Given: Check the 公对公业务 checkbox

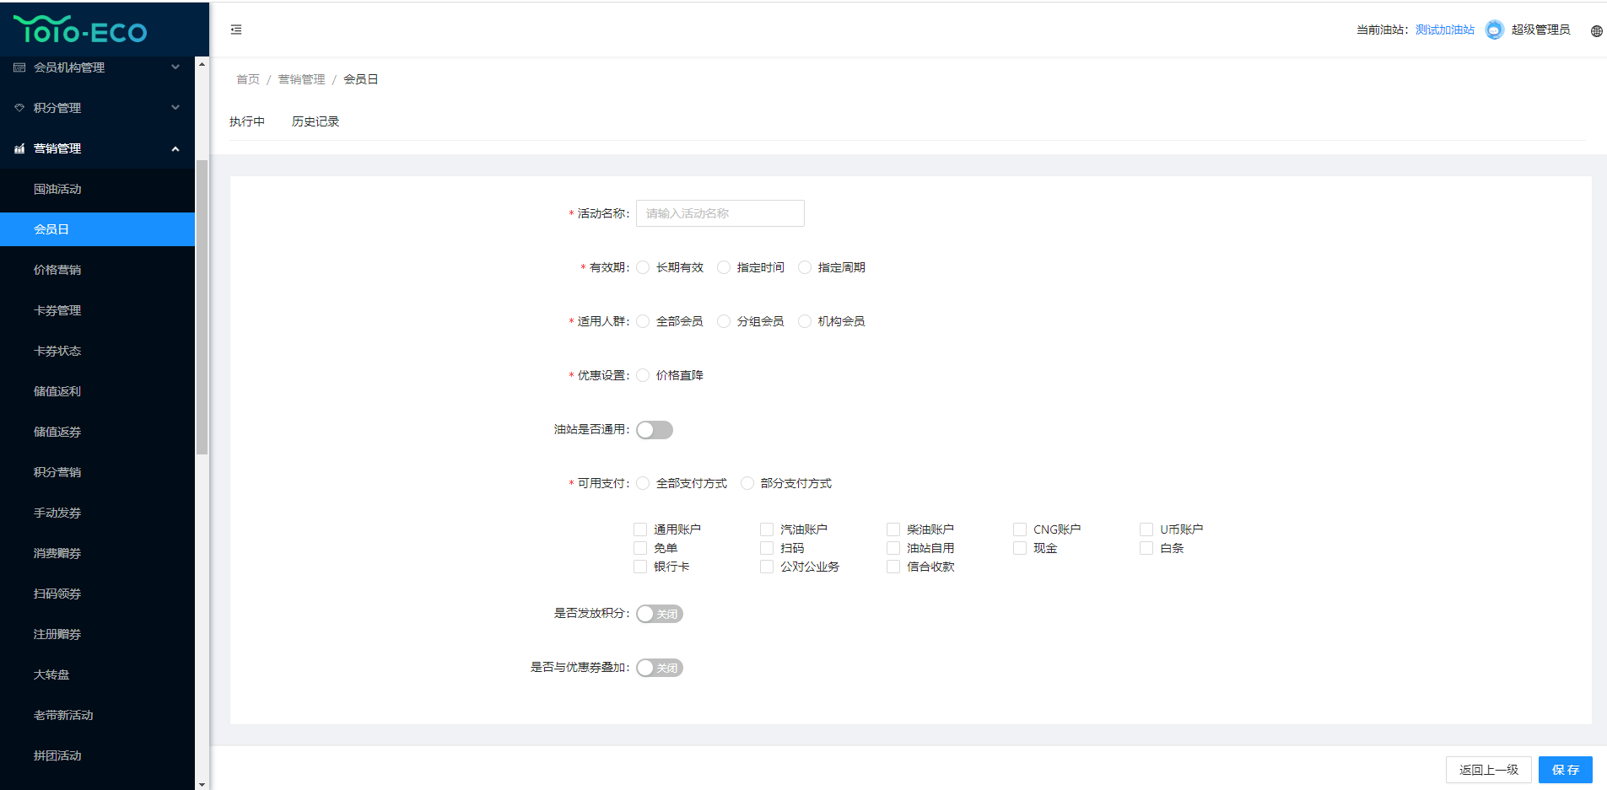Looking at the screenshot, I should point(767,567).
